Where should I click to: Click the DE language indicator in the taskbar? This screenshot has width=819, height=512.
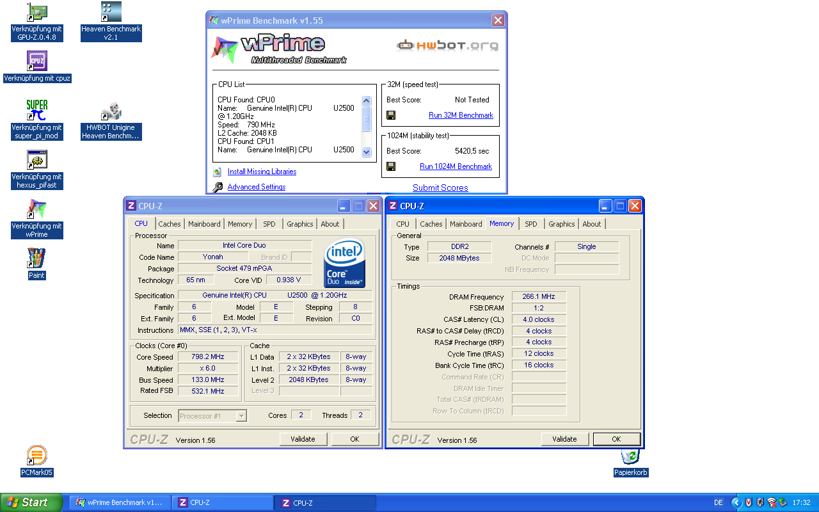719,502
